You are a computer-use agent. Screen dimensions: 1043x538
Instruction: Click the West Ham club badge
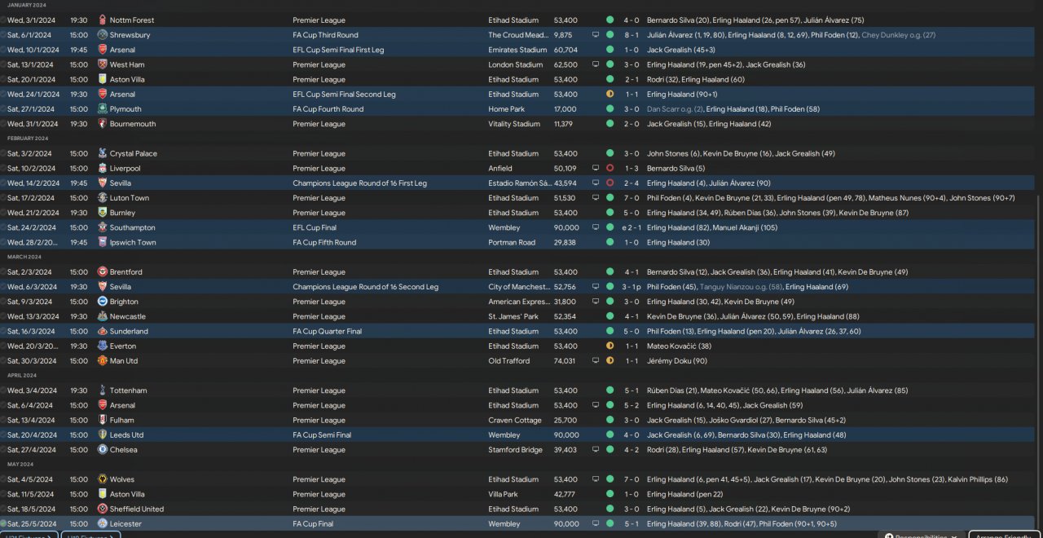102,64
